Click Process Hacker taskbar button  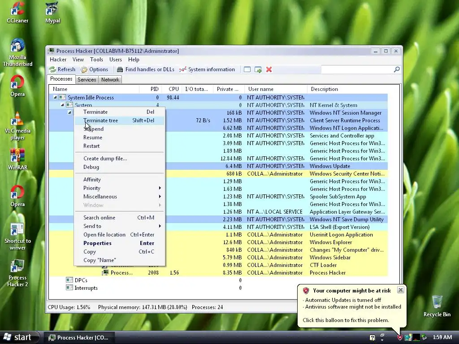(x=78, y=338)
